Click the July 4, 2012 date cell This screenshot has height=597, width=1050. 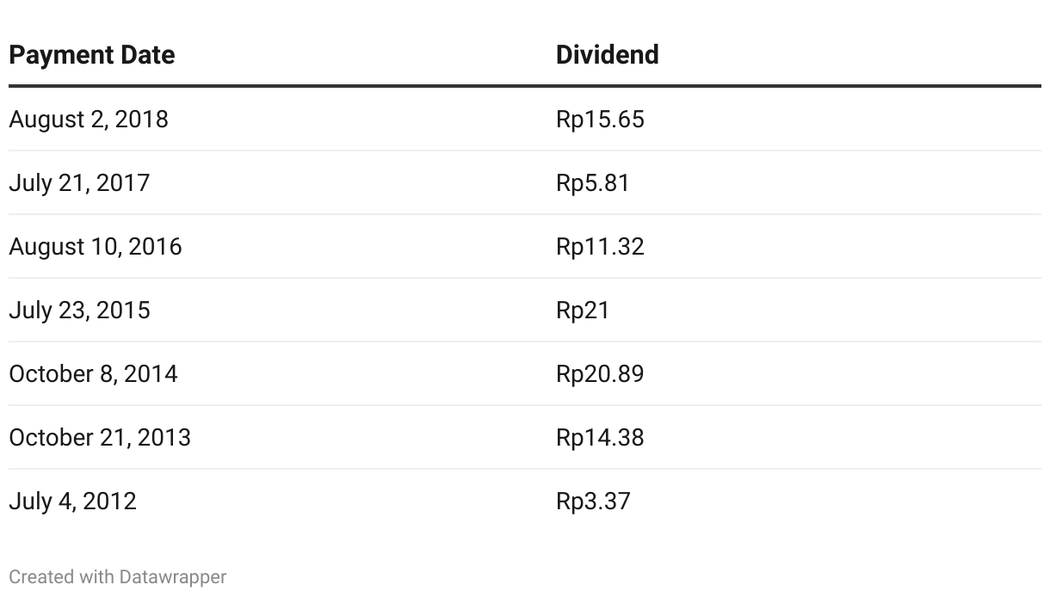[x=72, y=502]
